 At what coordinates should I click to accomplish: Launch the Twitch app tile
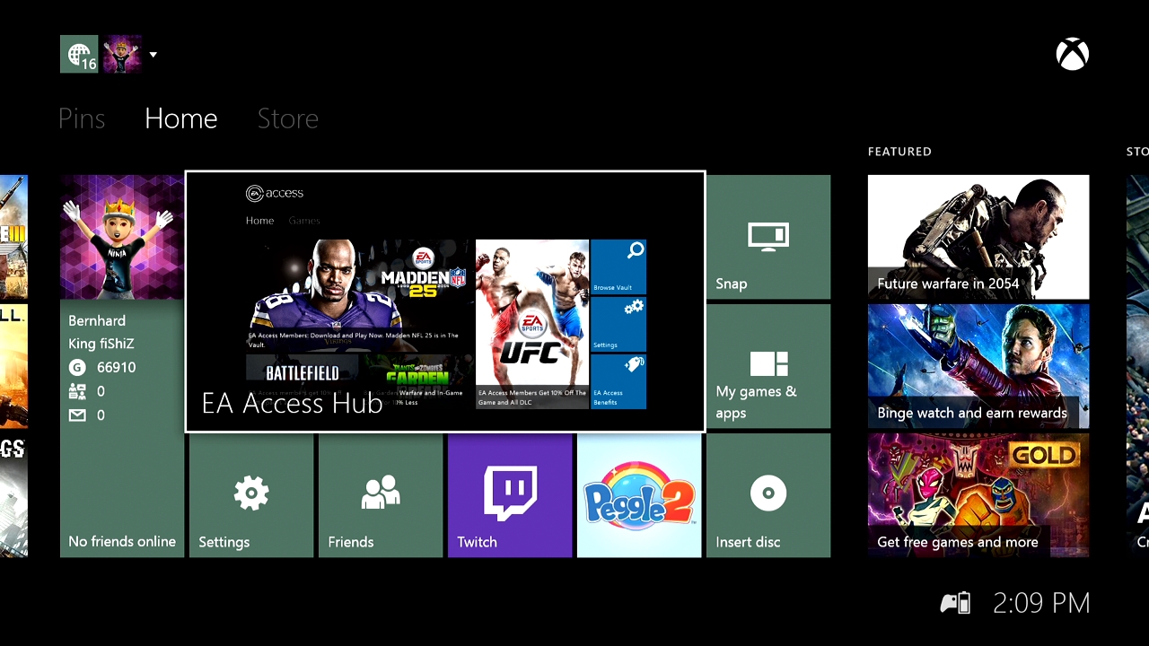pos(509,495)
